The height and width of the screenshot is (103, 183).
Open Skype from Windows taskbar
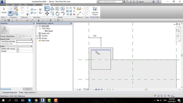click(x=29, y=100)
